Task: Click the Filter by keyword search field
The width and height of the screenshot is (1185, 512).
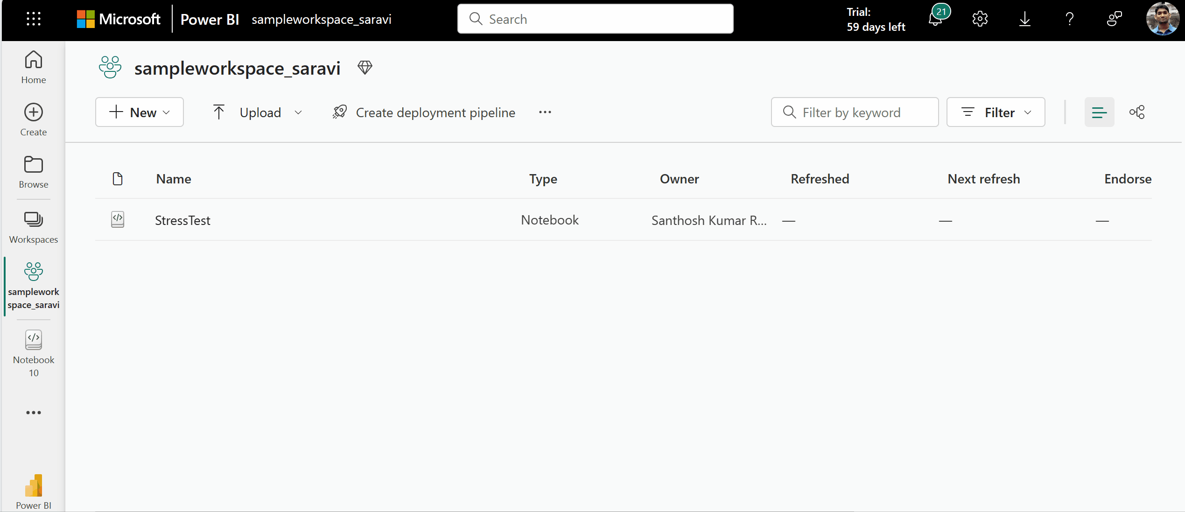Action: coord(854,112)
